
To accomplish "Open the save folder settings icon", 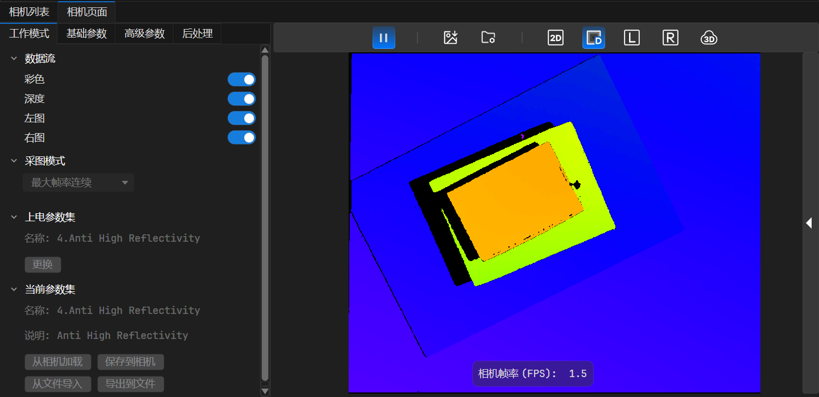I will tap(488, 38).
